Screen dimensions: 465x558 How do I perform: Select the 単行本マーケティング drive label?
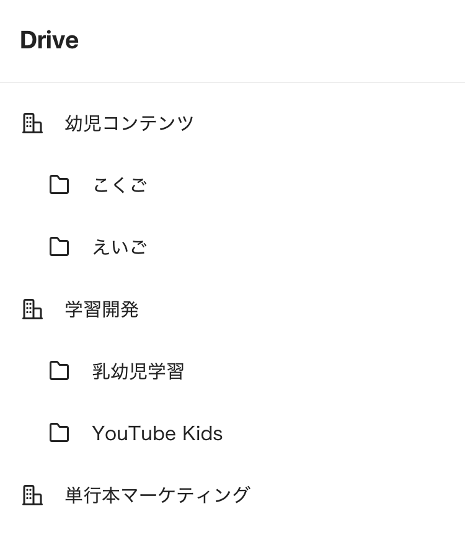pyautogui.click(x=157, y=495)
